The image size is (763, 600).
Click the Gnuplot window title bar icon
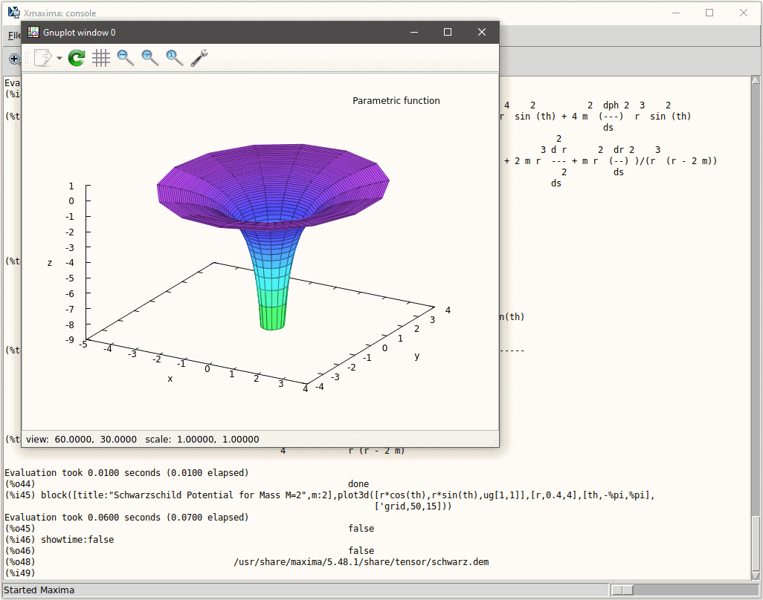coord(33,32)
